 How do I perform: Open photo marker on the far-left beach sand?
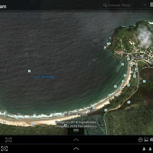pos(4,122)
